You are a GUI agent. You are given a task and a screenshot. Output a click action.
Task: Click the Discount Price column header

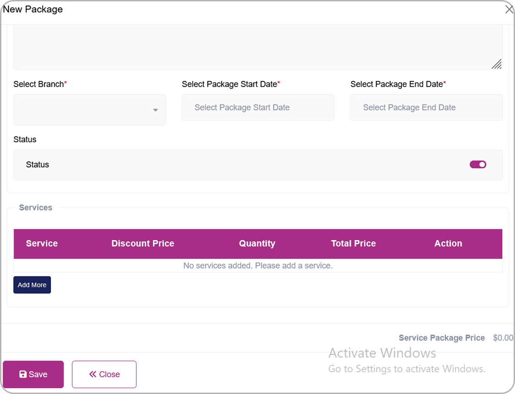tap(143, 244)
